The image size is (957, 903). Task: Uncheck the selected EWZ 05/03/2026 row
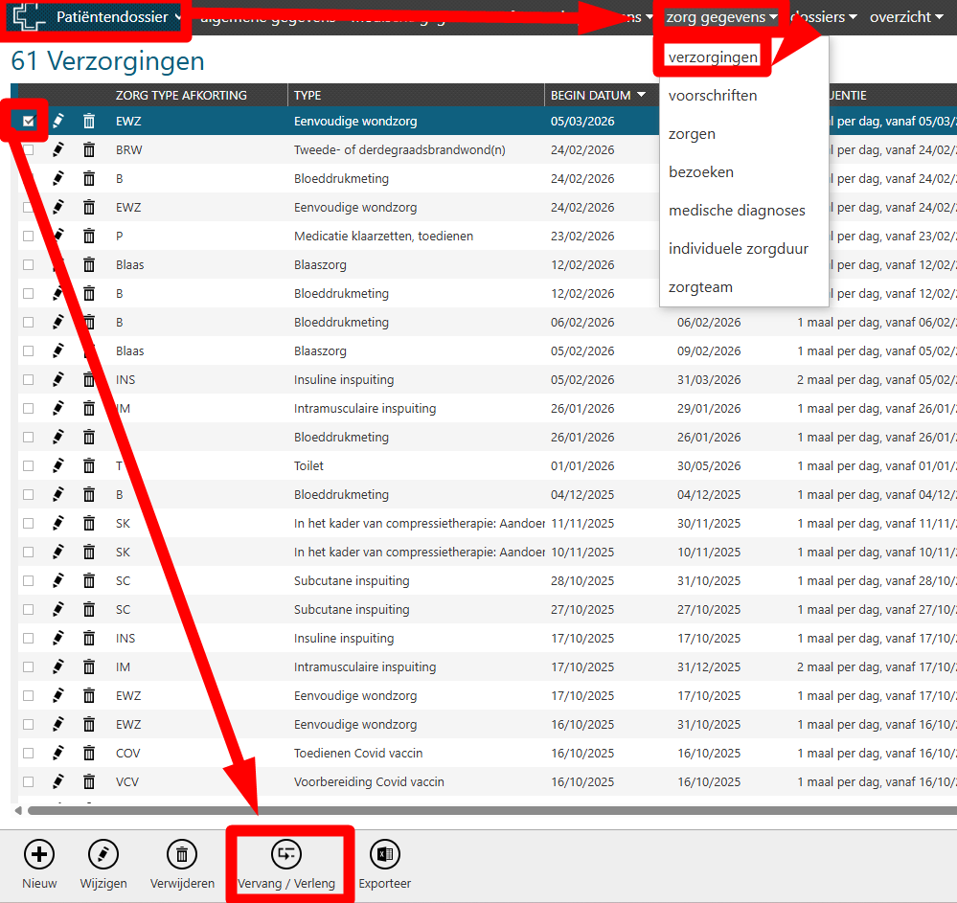coord(28,121)
